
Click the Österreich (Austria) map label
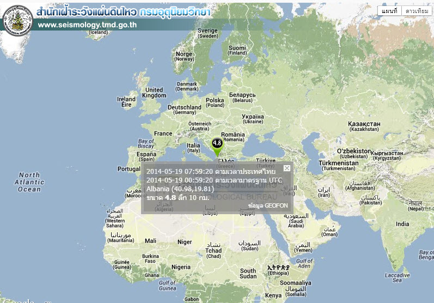pyautogui.click(x=199, y=126)
